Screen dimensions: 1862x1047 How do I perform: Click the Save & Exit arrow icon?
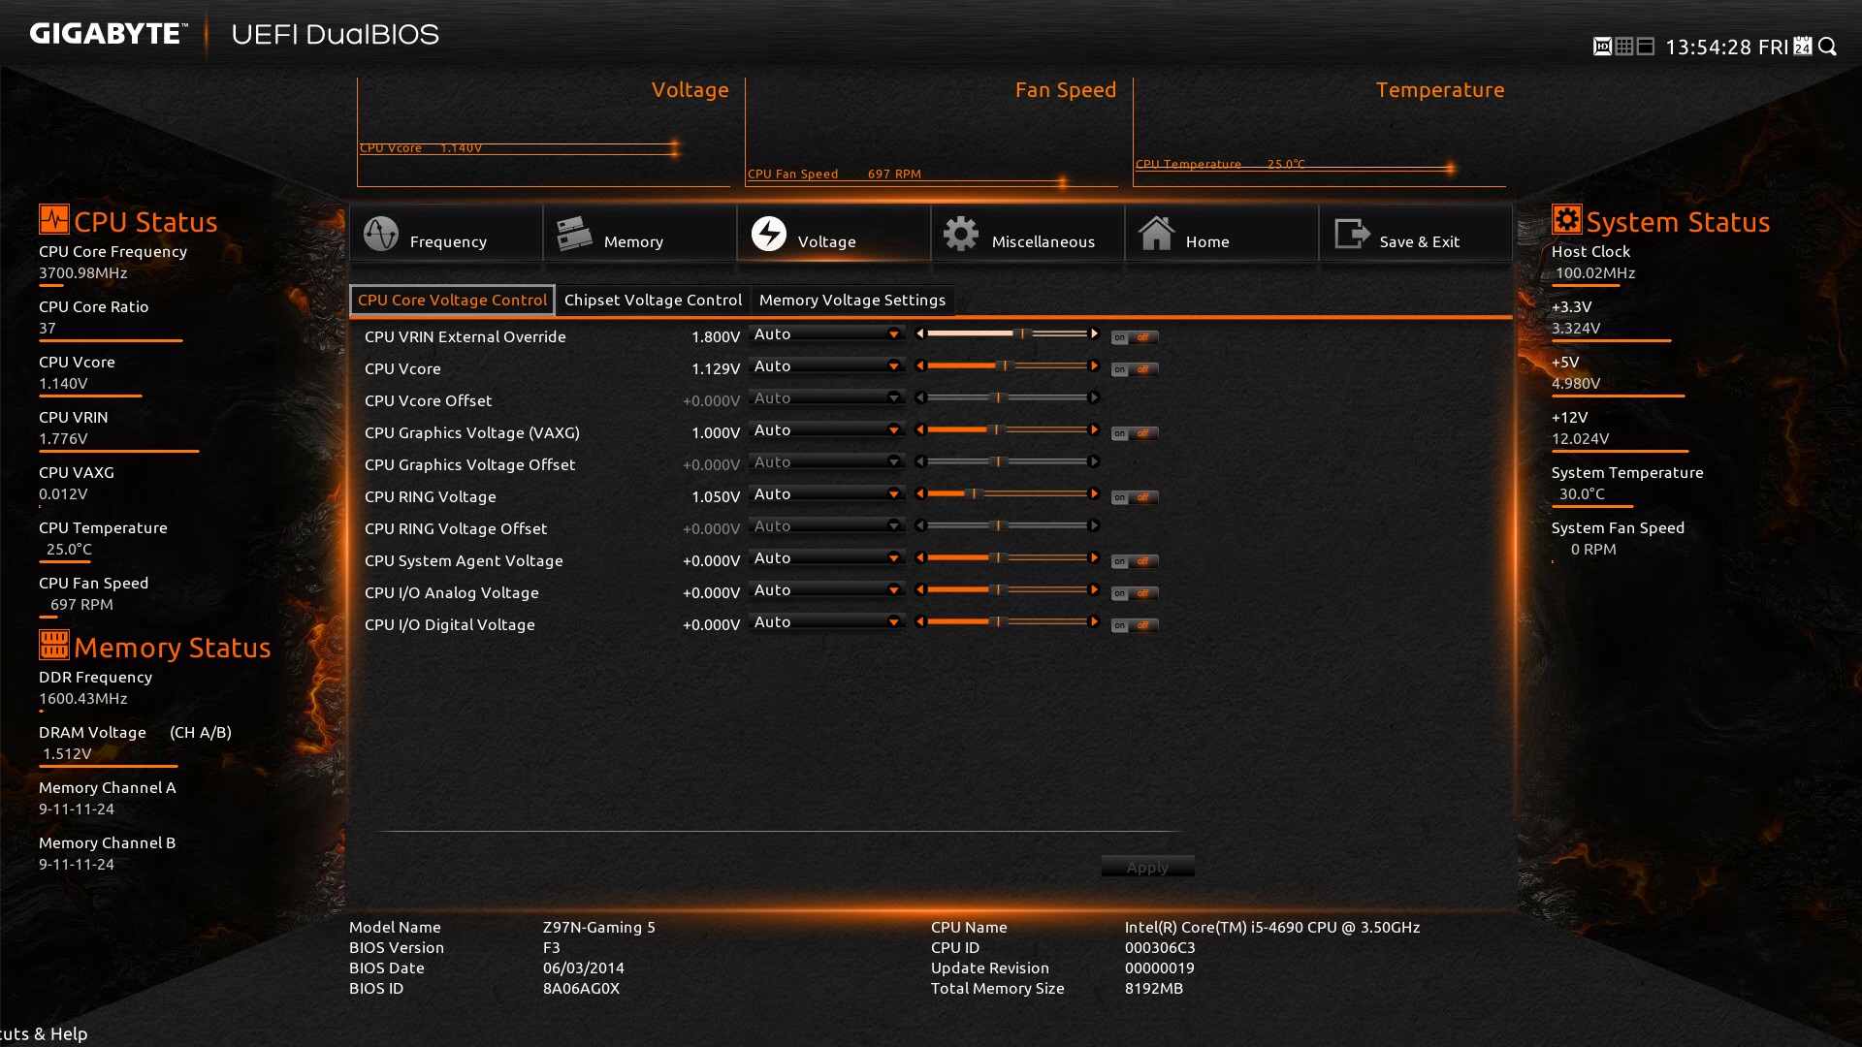point(1352,234)
